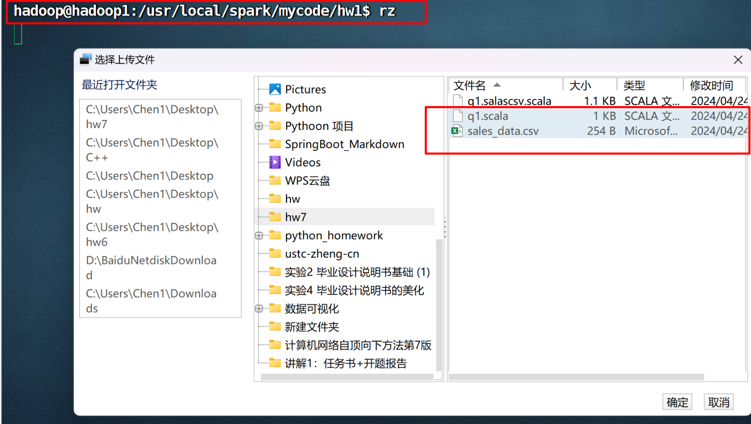The width and height of the screenshot is (751, 424).
Task: Click the WPS云盘 folder icon
Action: click(275, 180)
